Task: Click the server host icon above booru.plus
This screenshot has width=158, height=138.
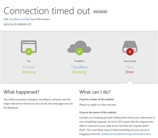Action: tap(130, 47)
